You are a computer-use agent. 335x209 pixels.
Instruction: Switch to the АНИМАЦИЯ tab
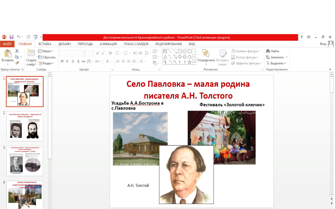108,44
